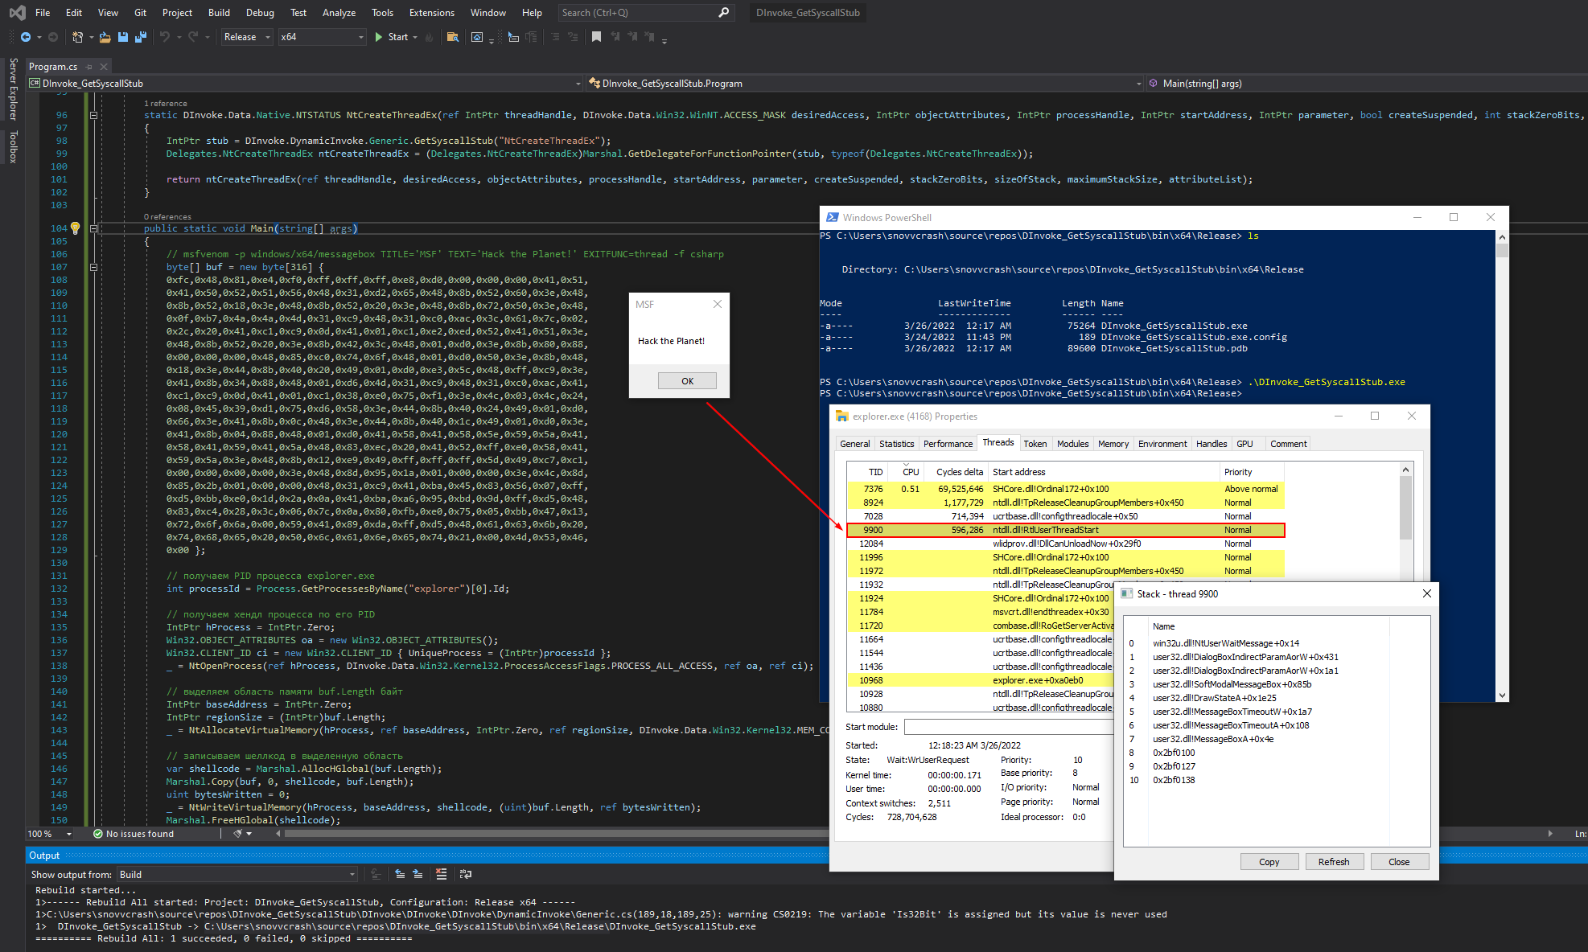Toggle pin on Program.cs tab
Screen dimensions: 1588x952
click(x=89, y=67)
